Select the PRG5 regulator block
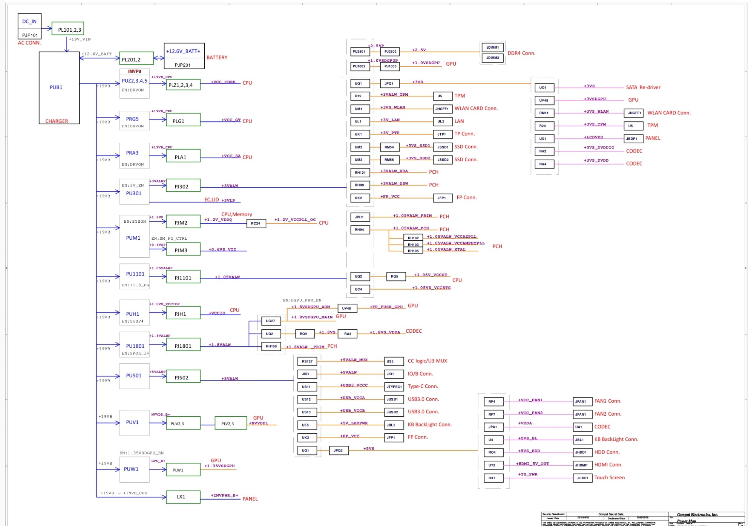This screenshot has width=754, height=526. [135, 121]
